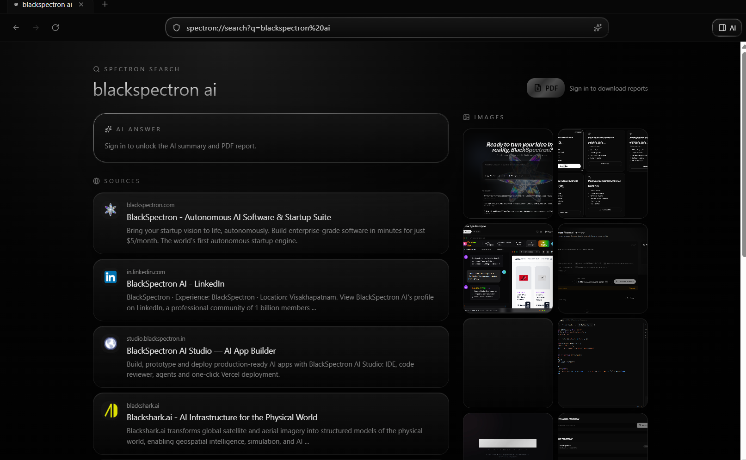Click the blackspectron.com domain text
This screenshot has height=460, width=746.
pyautogui.click(x=150, y=205)
